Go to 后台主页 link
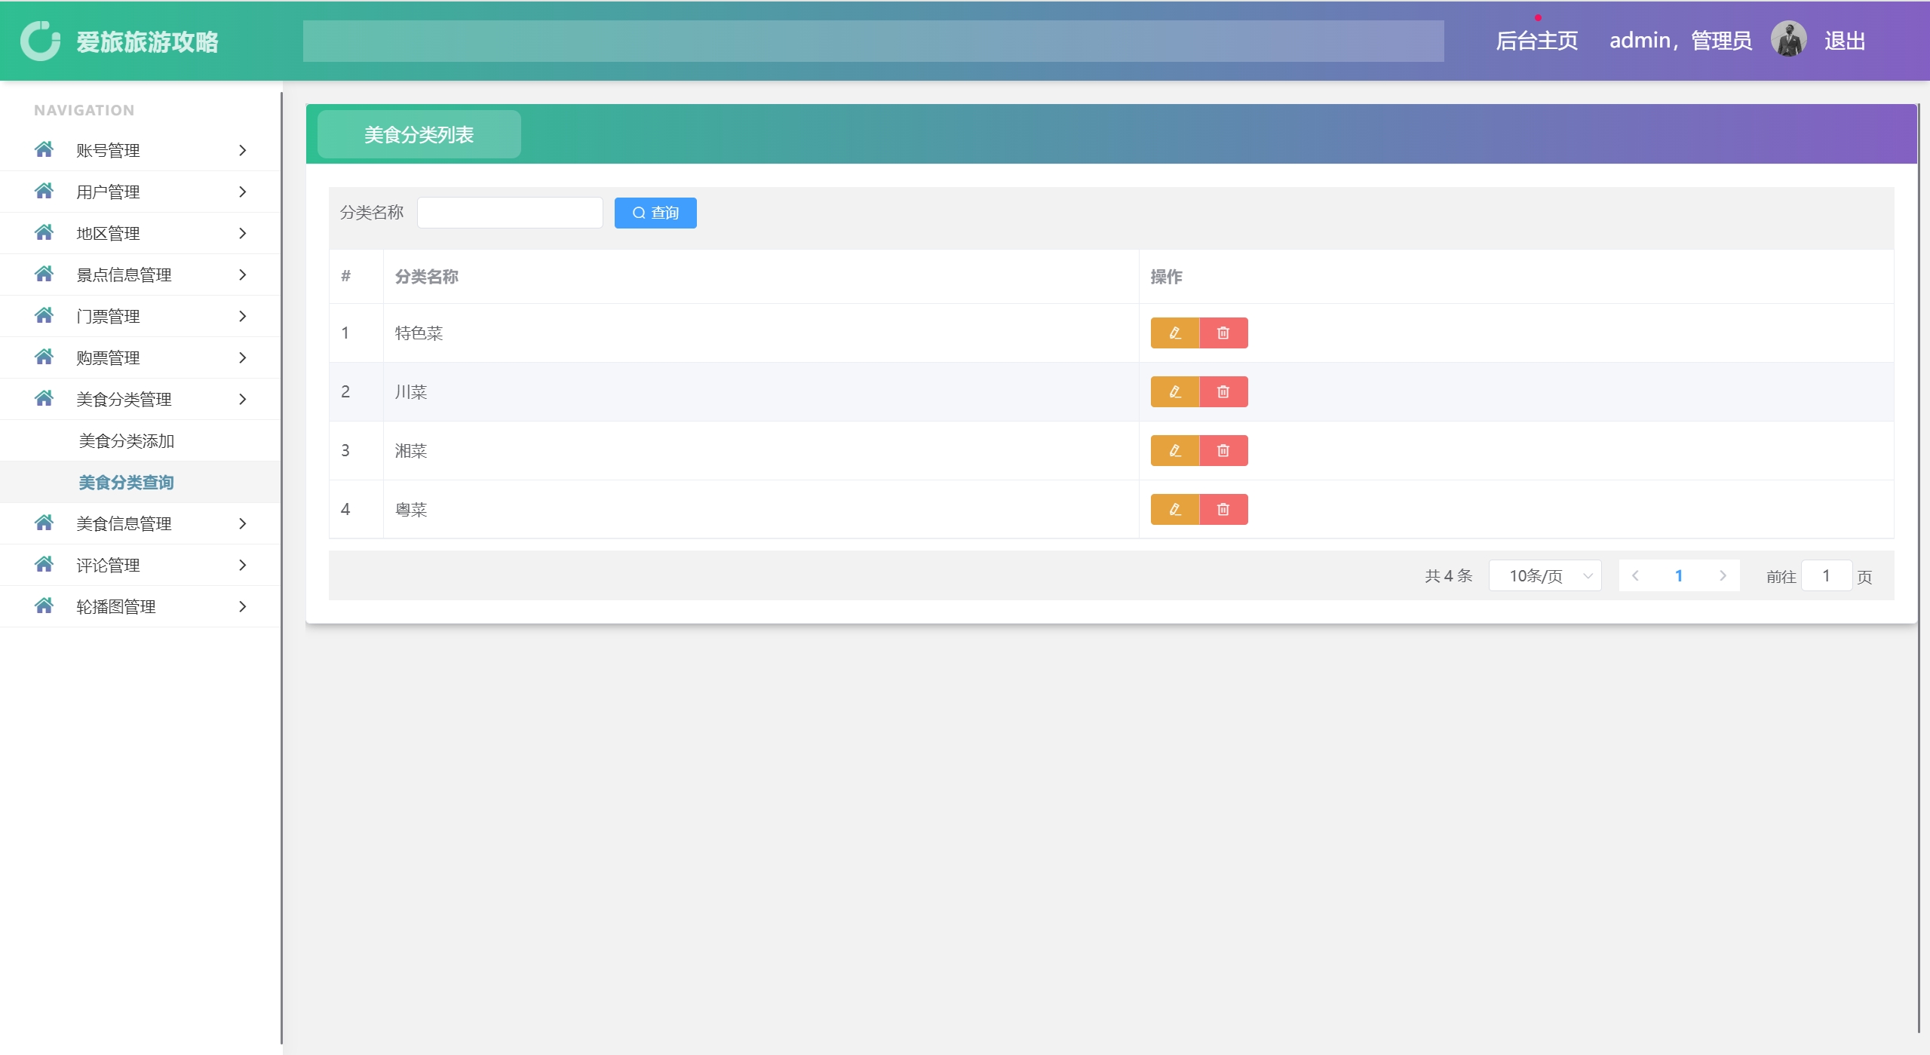This screenshot has width=1930, height=1055. [1536, 41]
